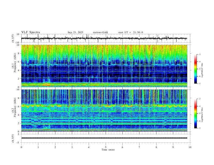
Task: Click inside the ch.2 spectrogram panel
Action: click(104, 111)
